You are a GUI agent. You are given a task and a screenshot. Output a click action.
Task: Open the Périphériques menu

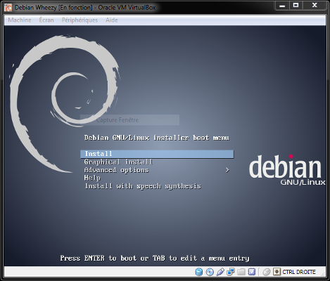coord(80,20)
